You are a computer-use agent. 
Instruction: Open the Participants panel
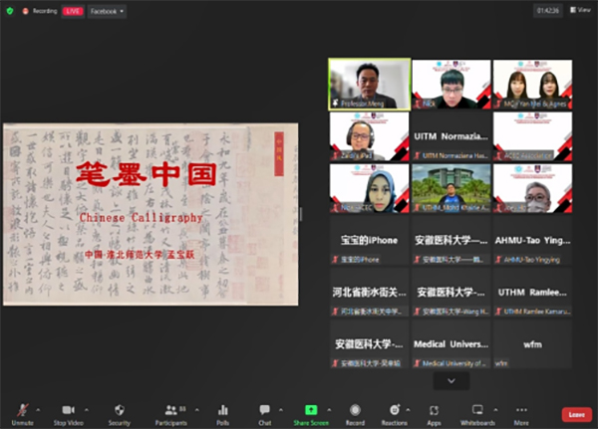click(x=170, y=414)
